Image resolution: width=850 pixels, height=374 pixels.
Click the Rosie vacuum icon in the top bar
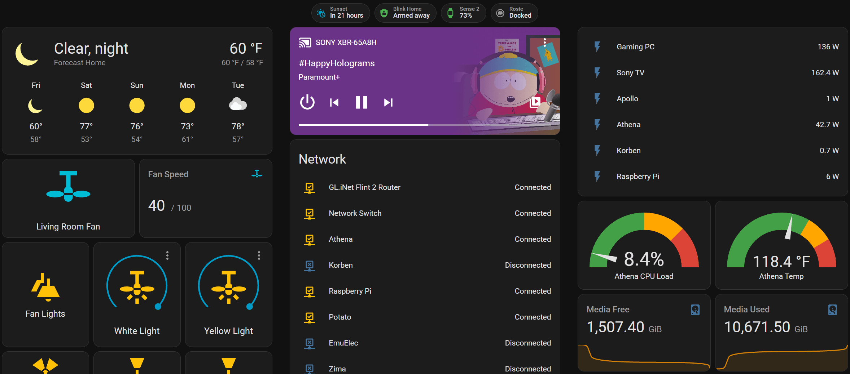tap(500, 13)
